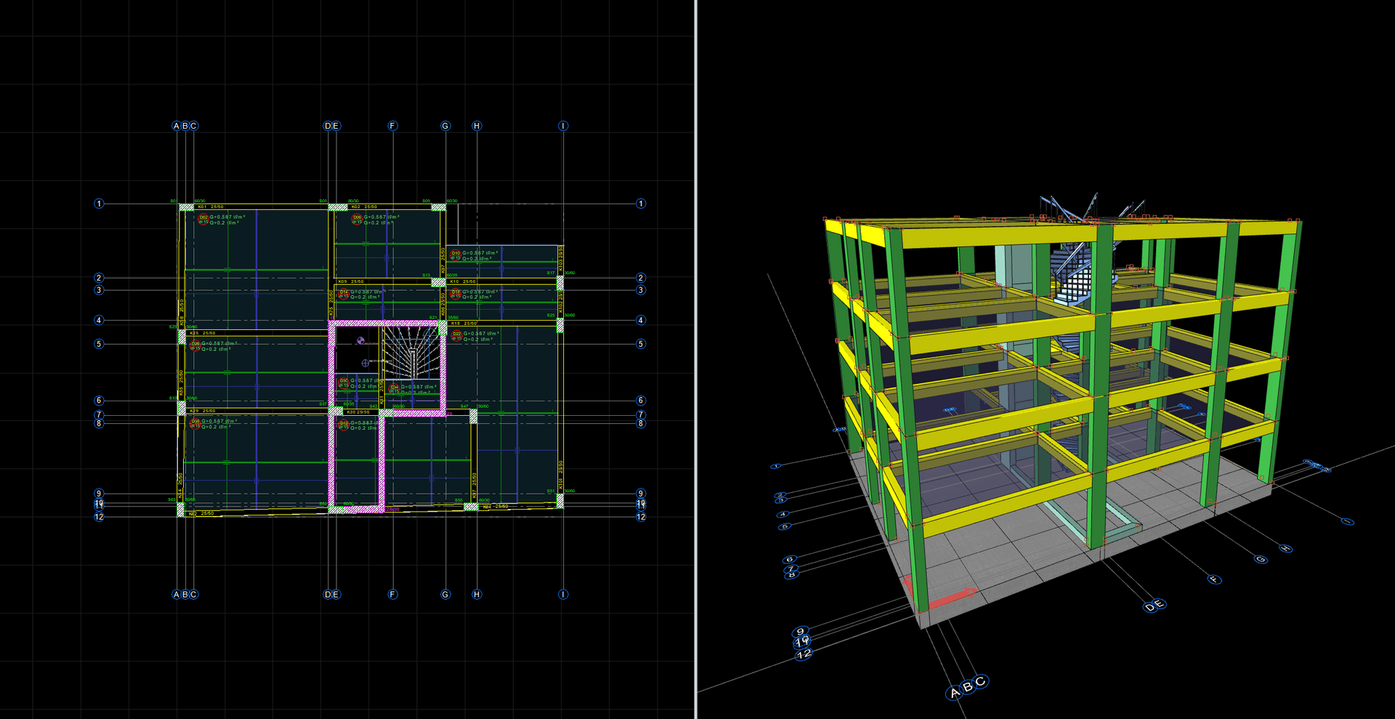
Task: Click the magenta mass center symbol in stairwell
Action: 360,340
